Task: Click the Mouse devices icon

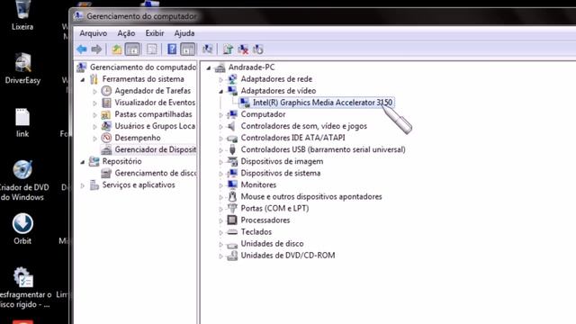Action: coord(232,196)
